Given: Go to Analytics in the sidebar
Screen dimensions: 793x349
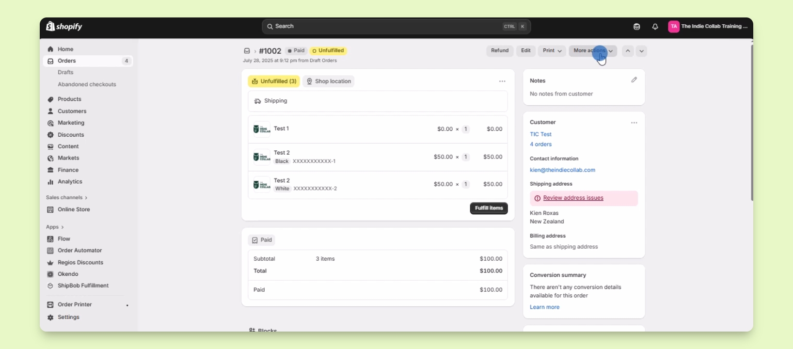Looking at the screenshot, I should 70,182.
